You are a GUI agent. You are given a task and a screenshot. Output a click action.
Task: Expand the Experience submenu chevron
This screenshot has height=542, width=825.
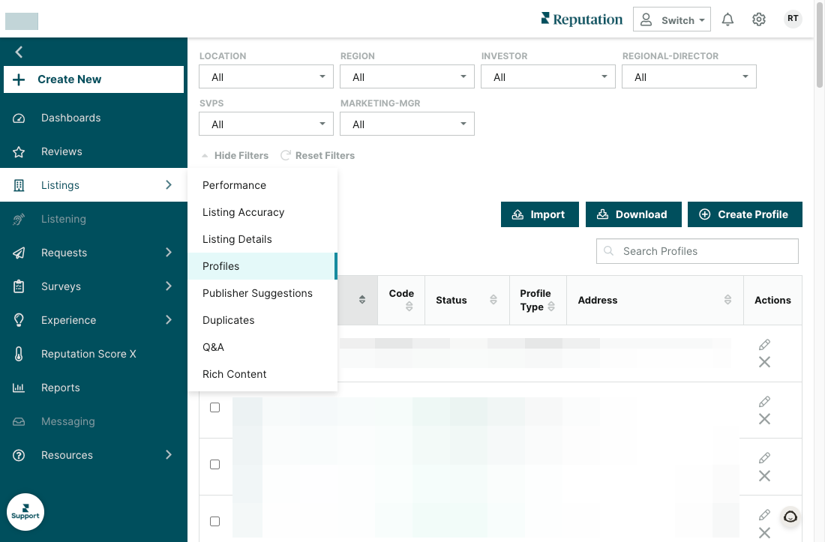tap(168, 319)
